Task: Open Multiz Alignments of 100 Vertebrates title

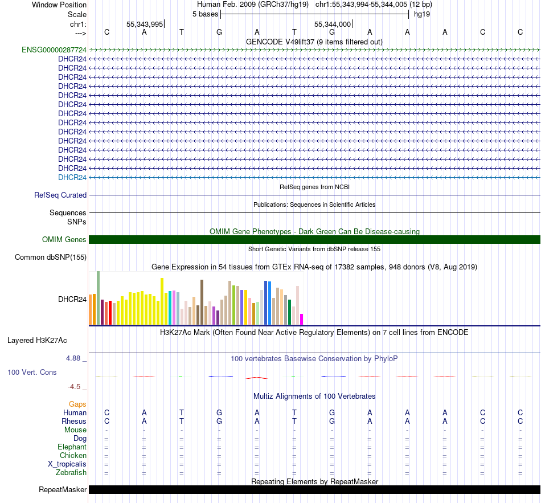Action: click(314, 396)
